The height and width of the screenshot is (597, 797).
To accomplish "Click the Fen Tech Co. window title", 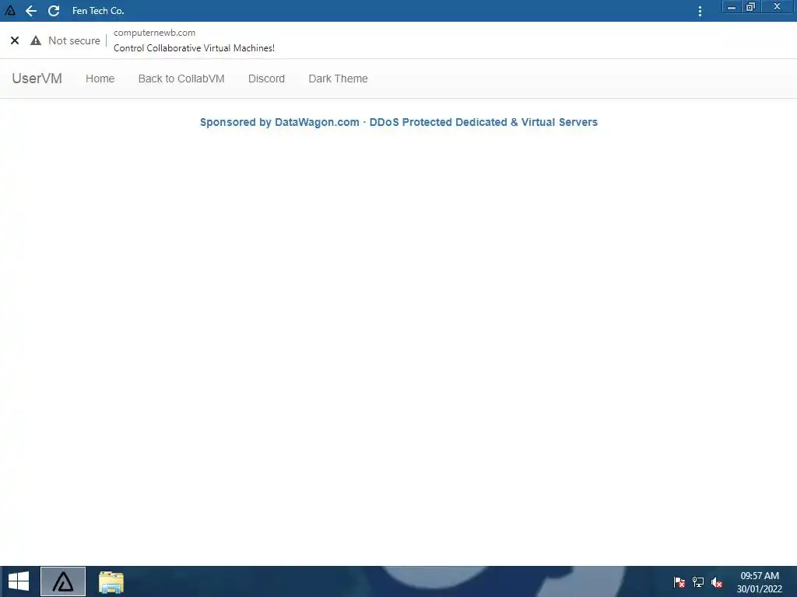I will (98, 11).
